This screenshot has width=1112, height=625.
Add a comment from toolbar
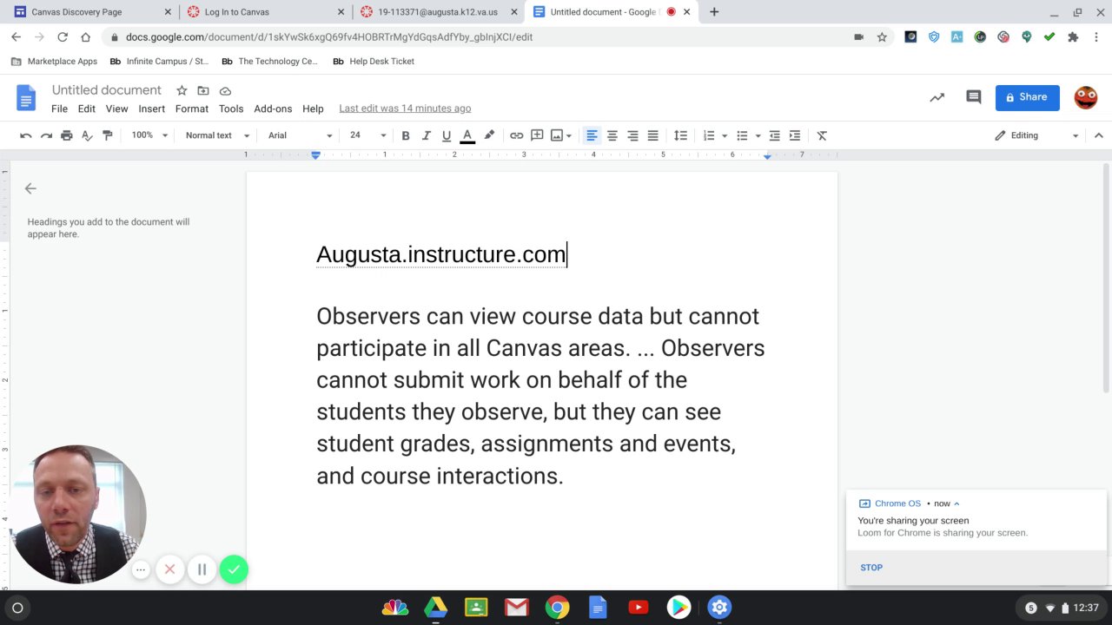[x=537, y=135]
